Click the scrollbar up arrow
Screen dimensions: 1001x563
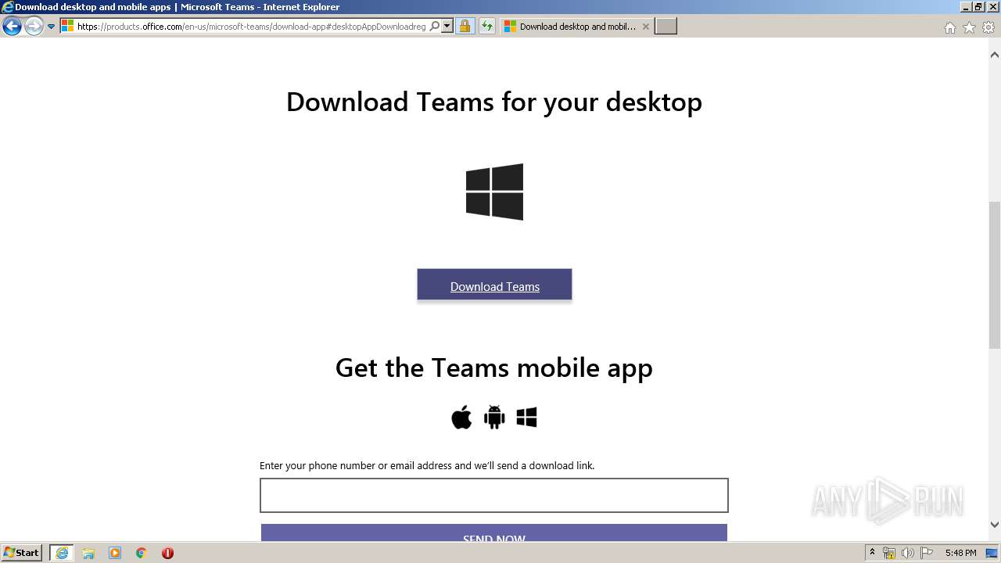tap(995, 55)
